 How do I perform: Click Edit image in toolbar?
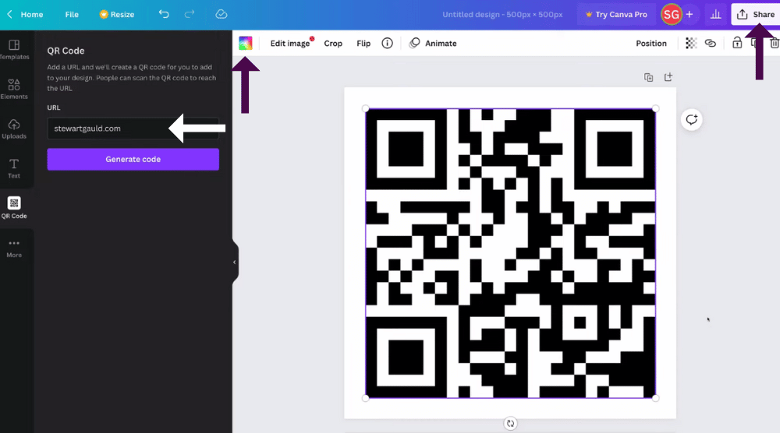290,43
